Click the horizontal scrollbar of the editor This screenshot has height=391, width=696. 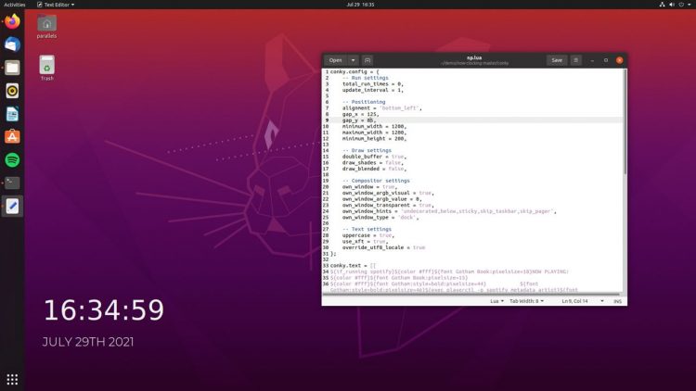[470, 294]
